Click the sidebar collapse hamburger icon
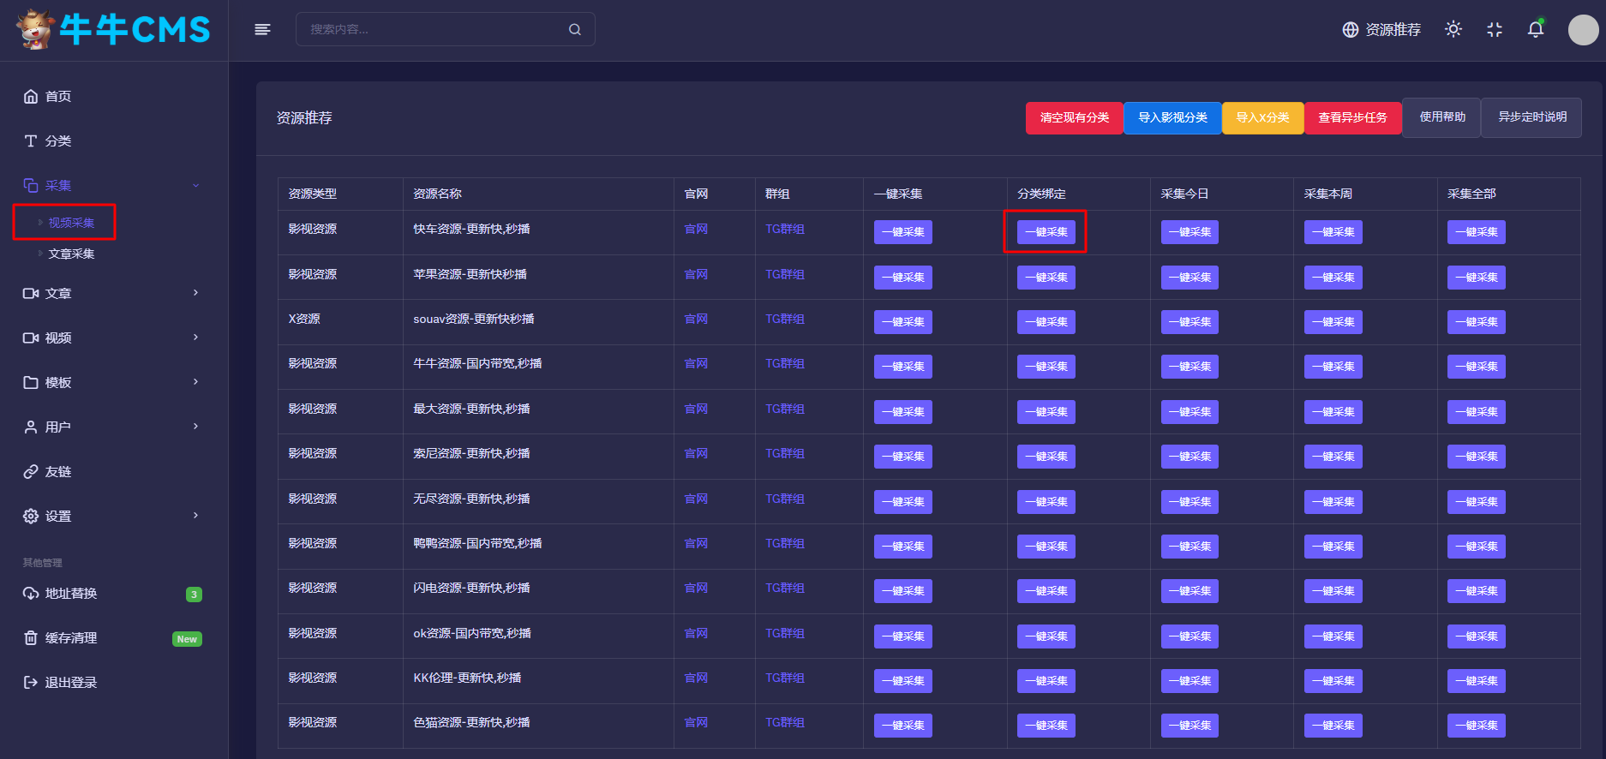The width and height of the screenshot is (1606, 759). [x=262, y=30]
